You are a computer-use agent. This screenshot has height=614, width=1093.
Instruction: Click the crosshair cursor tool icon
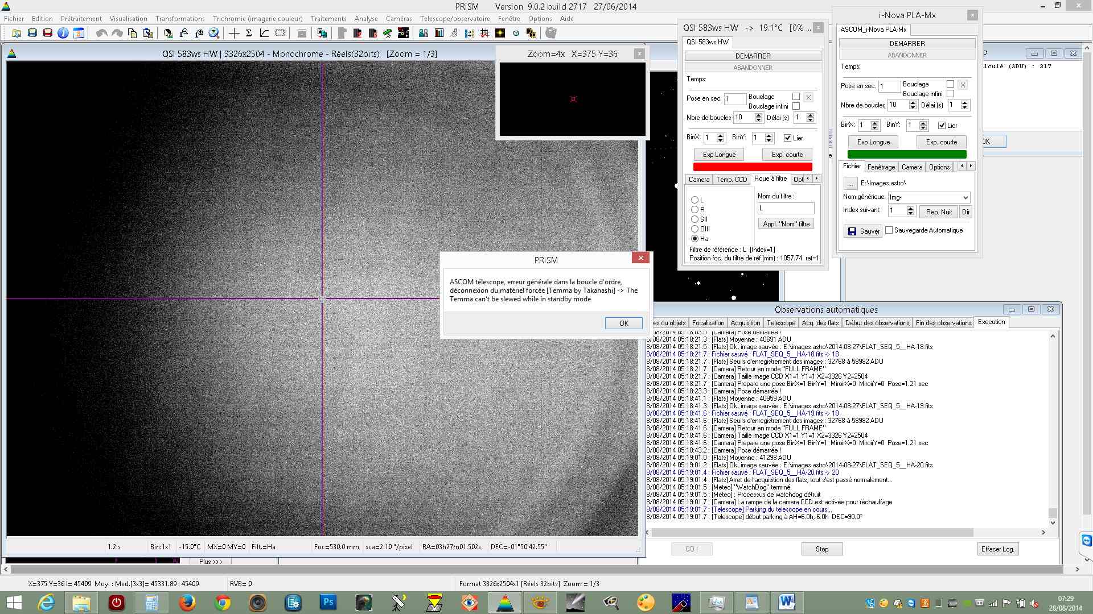click(234, 33)
